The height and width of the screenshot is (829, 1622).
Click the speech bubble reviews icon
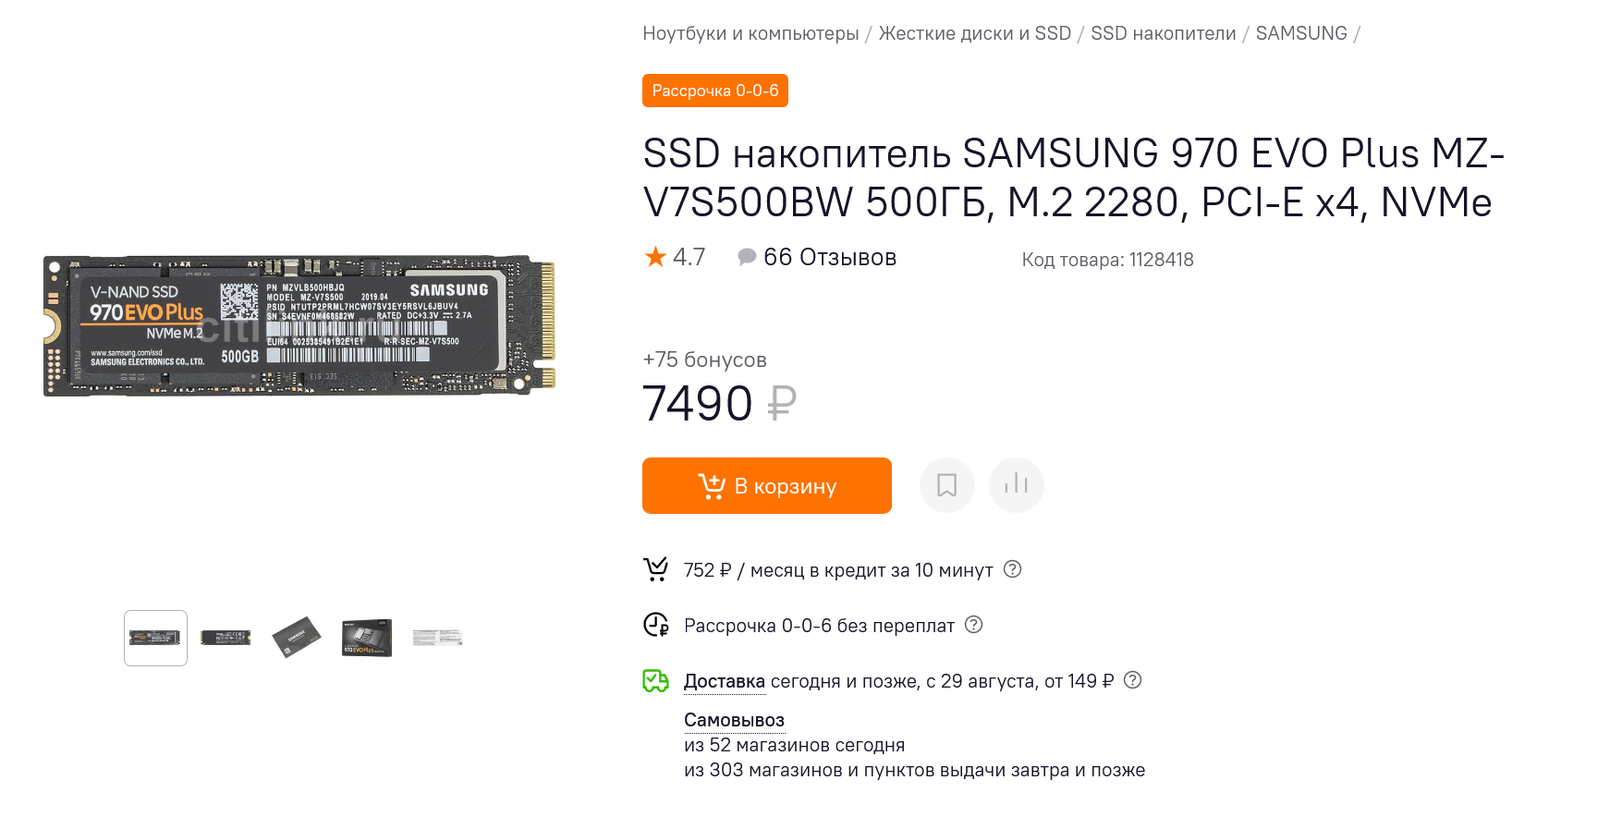click(x=747, y=257)
